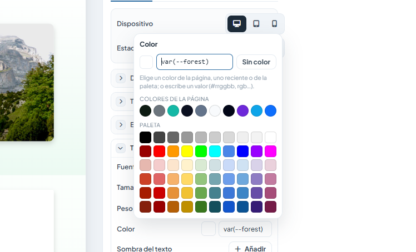The width and height of the screenshot is (416, 252).
Task: Choose the orange palette swatch in the bright row
Action: (174, 151)
